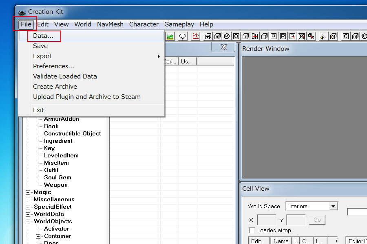This screenshot has height=244, width=367.
Task: Close the Object Window with the X button
Action: click(x=223, y=47)
